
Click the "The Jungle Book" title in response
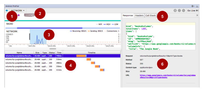(149, 49)
